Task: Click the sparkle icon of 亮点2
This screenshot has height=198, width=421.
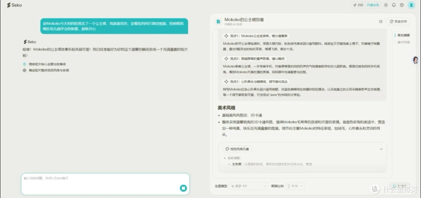Action: click(x=226, y=59)
